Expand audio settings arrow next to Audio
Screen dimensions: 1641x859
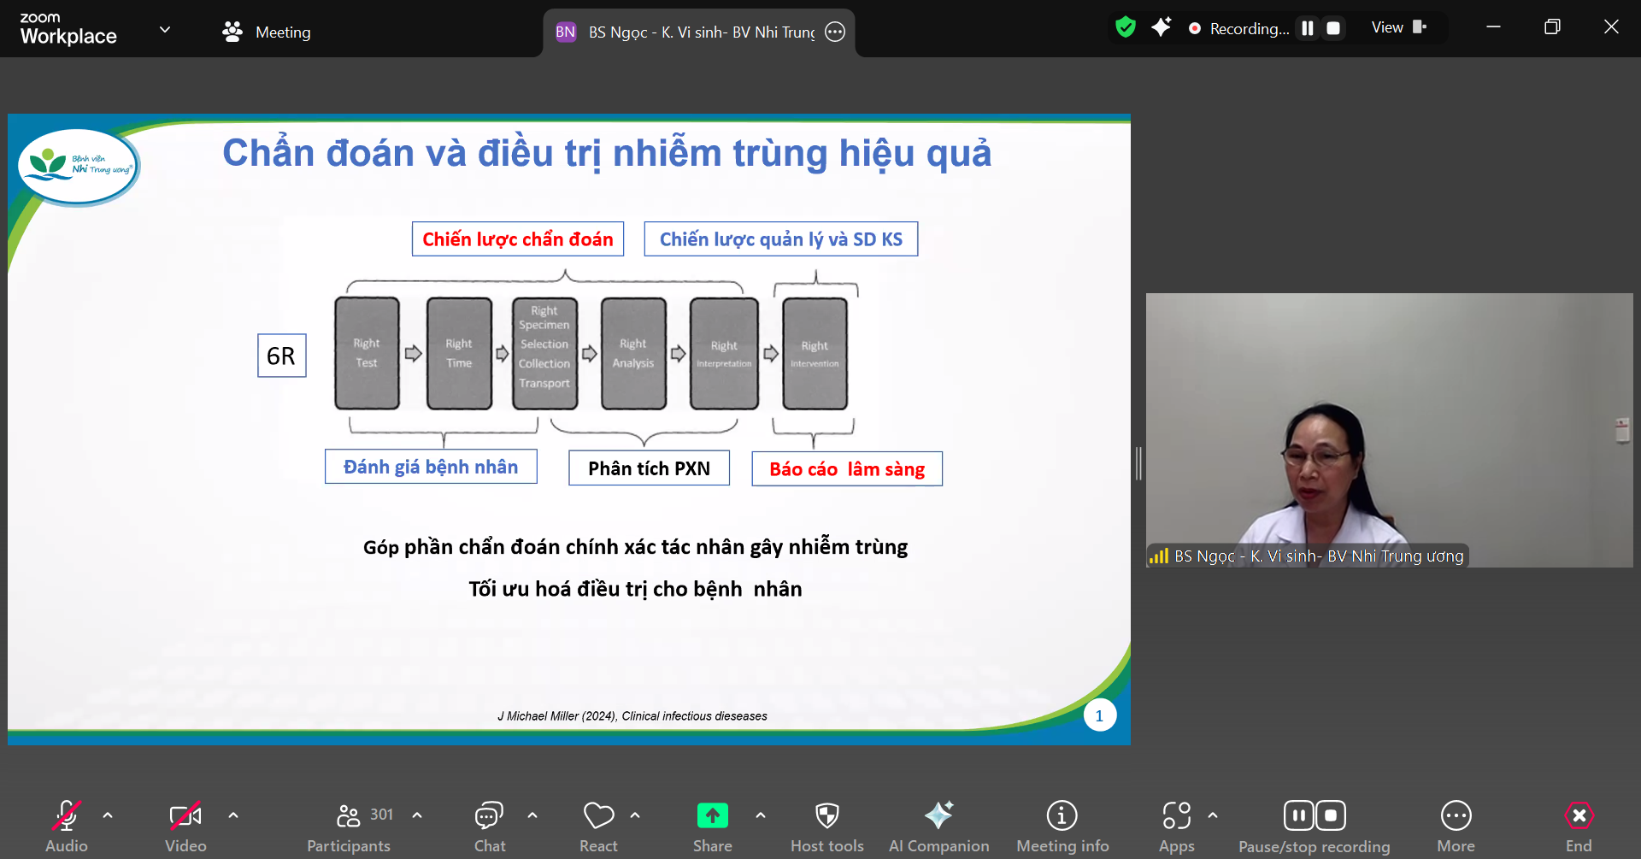coord(108,815)
